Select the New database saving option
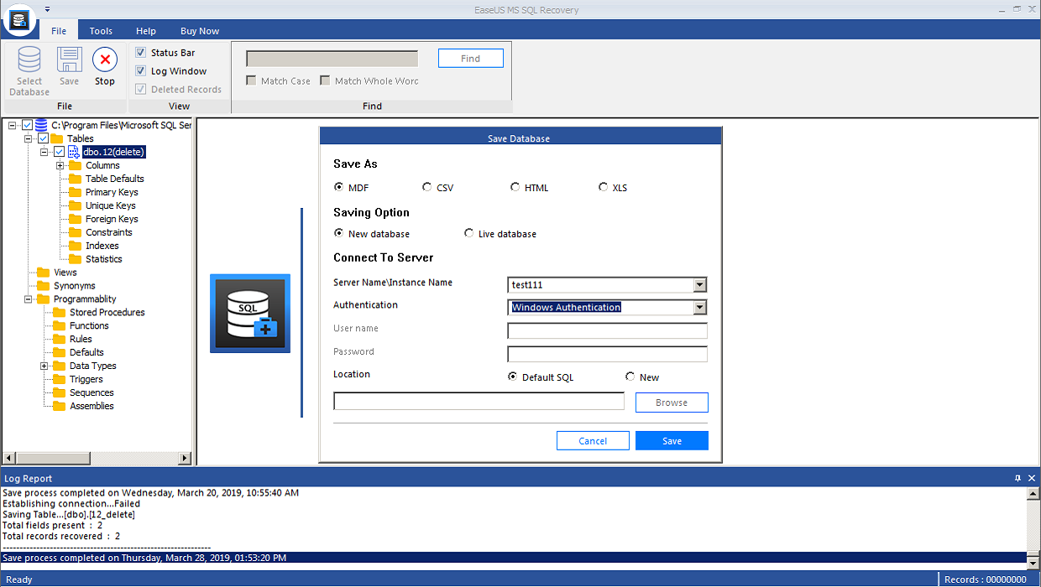 338,233
